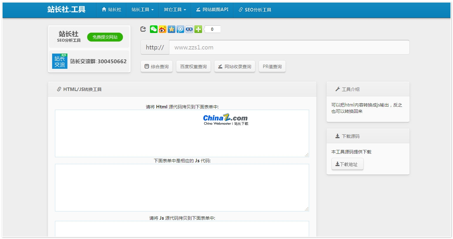This screenshot has width=453, height=239.
Task: Click into the Js output code textarea
Action: pyautogui.click(x=182, y=188)
